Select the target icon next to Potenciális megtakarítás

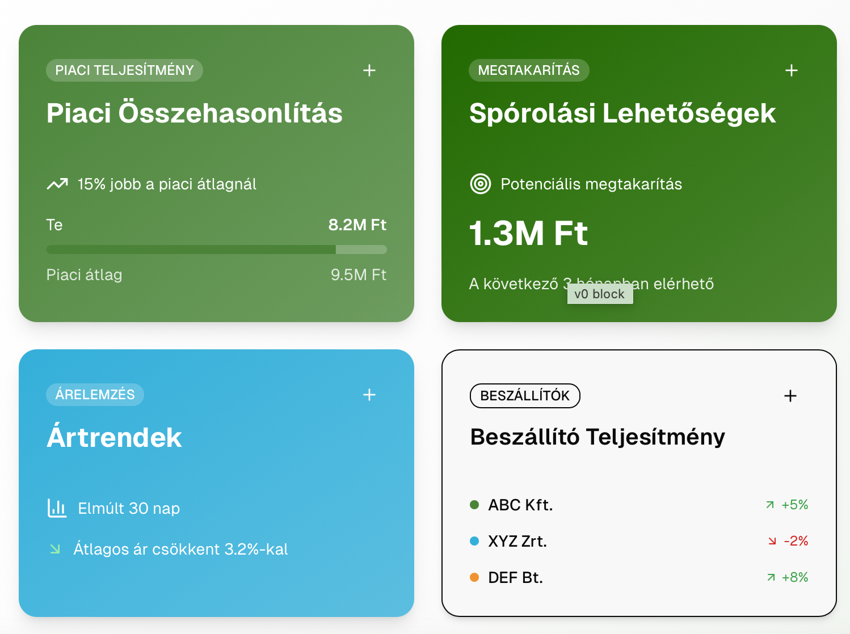click(480, 184)
